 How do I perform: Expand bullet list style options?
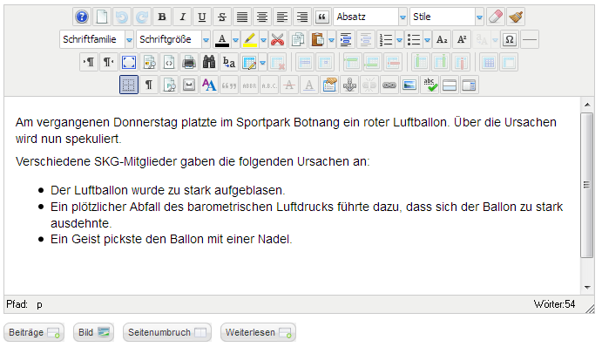pos(427,39)
